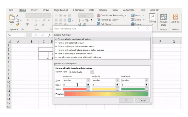Click the Paste clipboard icon
The height and width of the screenshot is (117, 188).
(12, 17)
